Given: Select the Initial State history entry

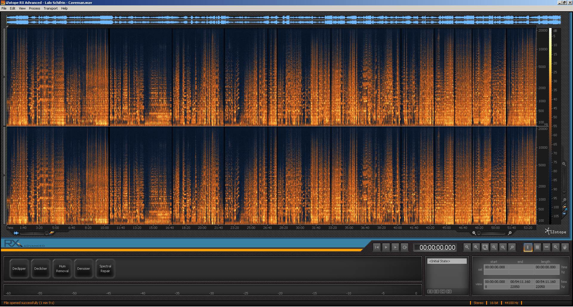Looking at the screenshot, I should tap(447, 261).
